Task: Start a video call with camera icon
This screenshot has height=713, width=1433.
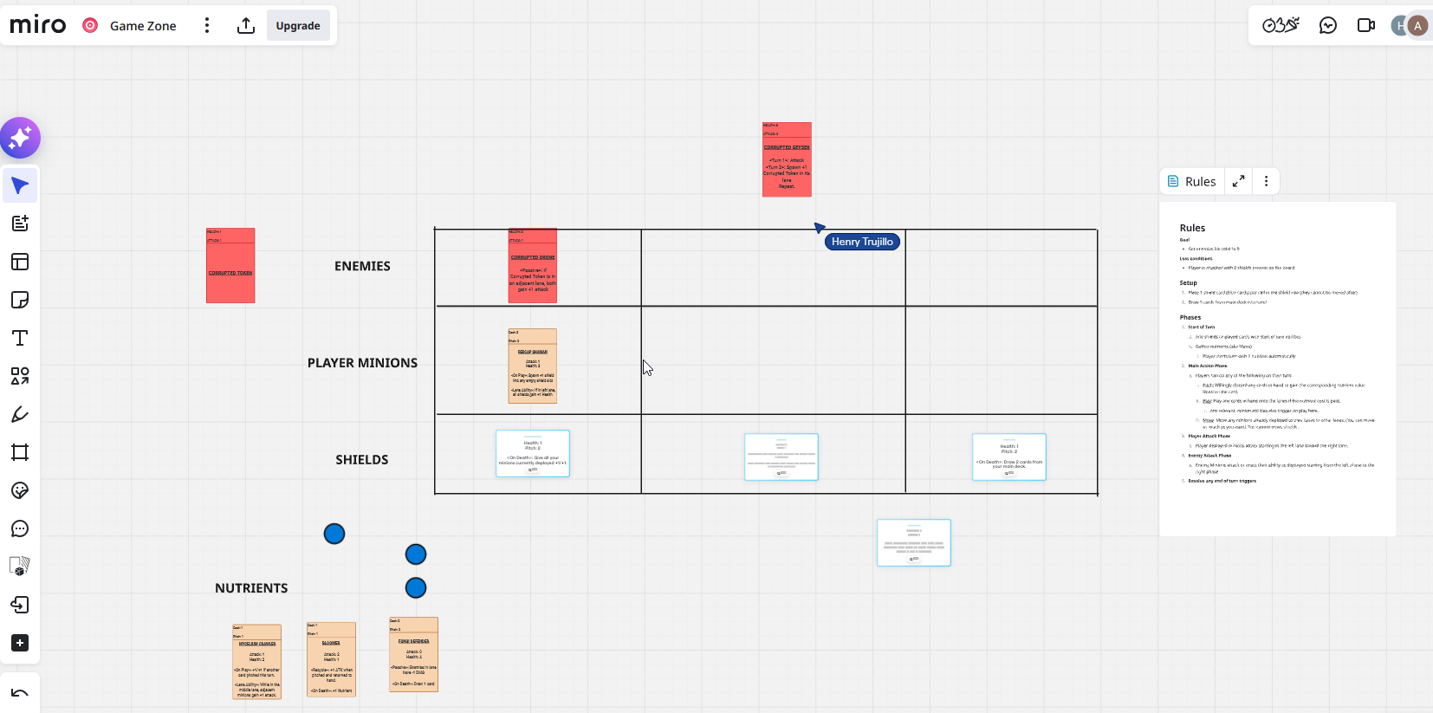Action: coord(1366,25)
